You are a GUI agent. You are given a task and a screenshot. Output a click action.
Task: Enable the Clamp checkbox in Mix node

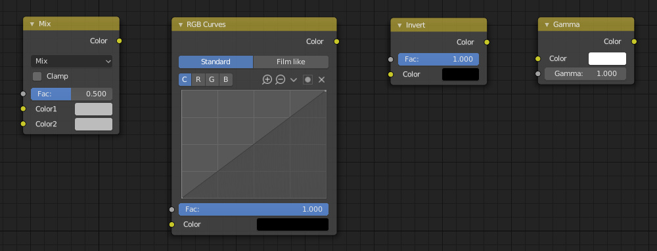pos(37,77)
